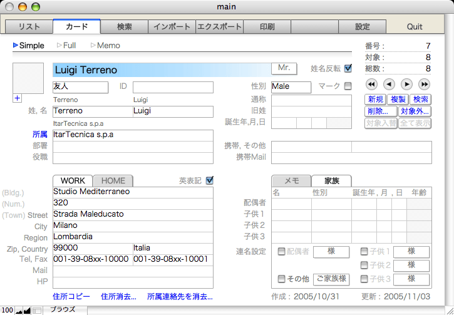Switch to the Memo view
The width and height of the screenshot is (454, 315).
(105, 46)
